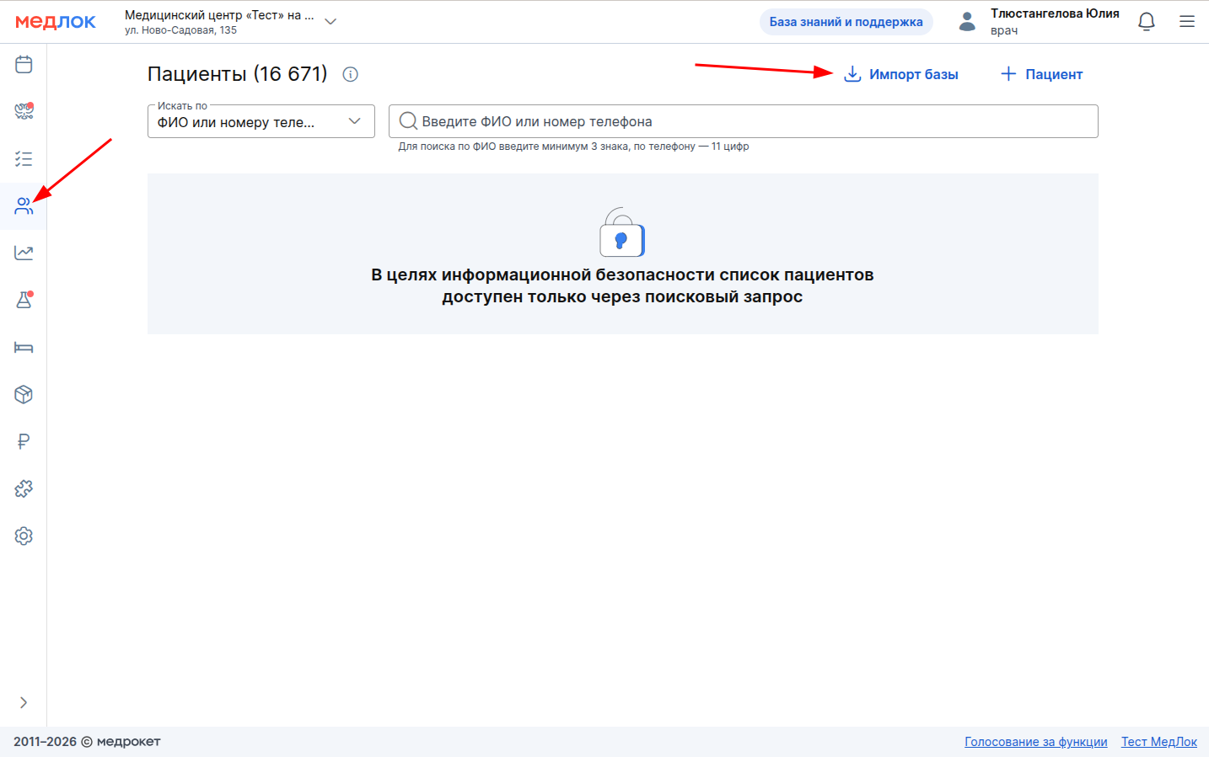Open the 'Искать по' dropdown
1209x757 pixels.
coord(261,121)
